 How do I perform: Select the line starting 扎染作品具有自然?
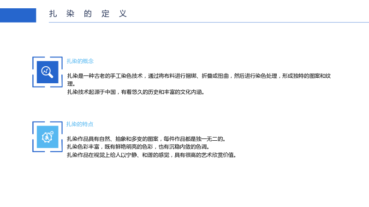[x=146, y=139]
